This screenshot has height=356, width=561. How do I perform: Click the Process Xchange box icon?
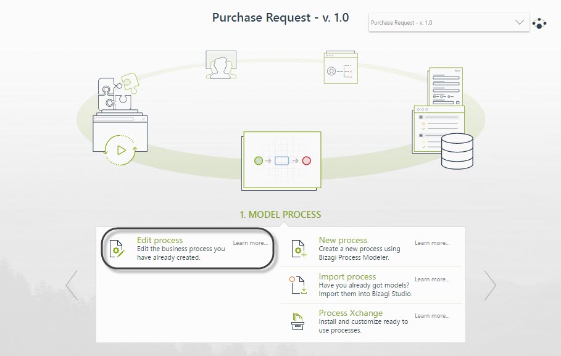tap(297, 321)
